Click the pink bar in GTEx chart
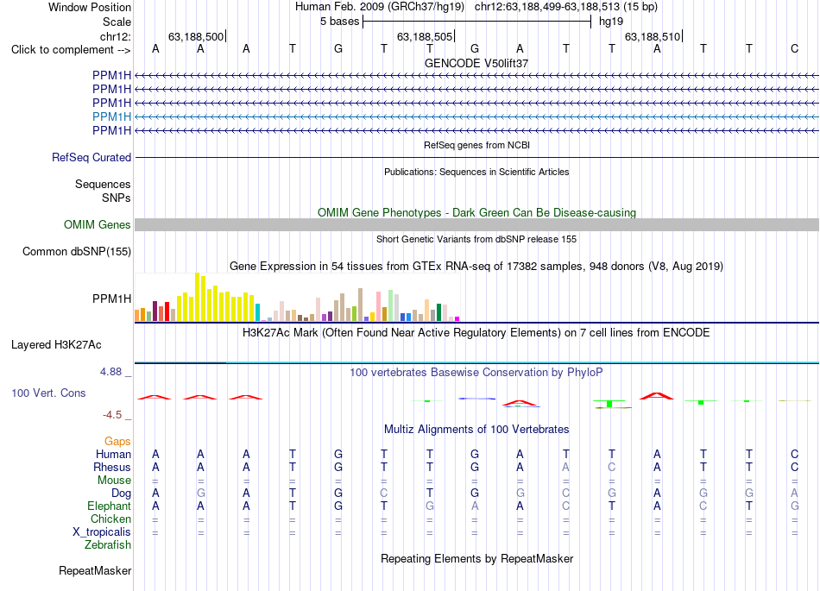 379,306
